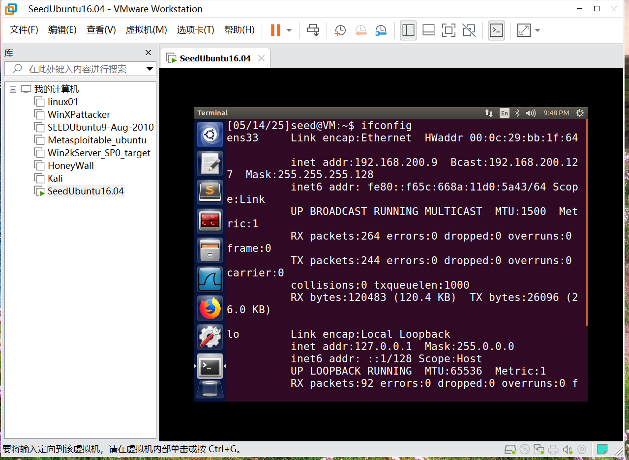Revert the virtual machine to its snapshot
The height and width of the screenshot is (460, 629).
(360, 30)
